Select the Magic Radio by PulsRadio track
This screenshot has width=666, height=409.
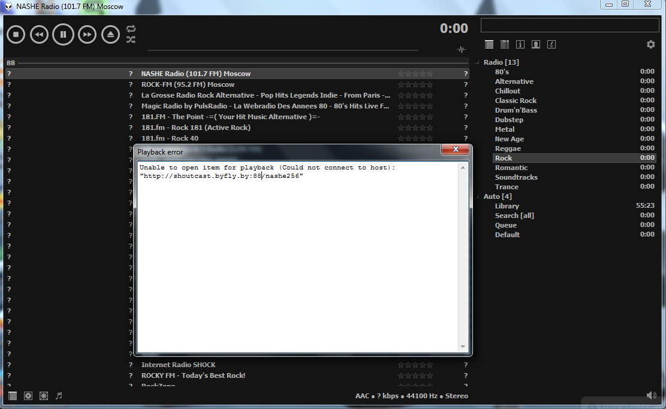point(237,106)
